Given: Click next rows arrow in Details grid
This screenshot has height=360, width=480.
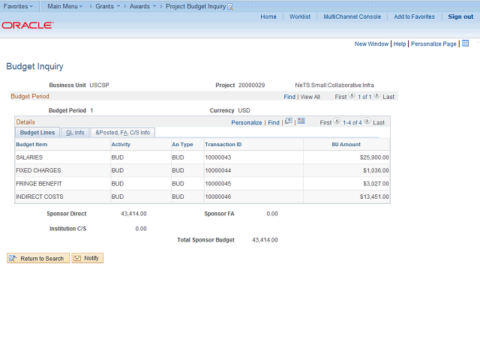Looking at the screenshot, I should click(x=367, y=122).
